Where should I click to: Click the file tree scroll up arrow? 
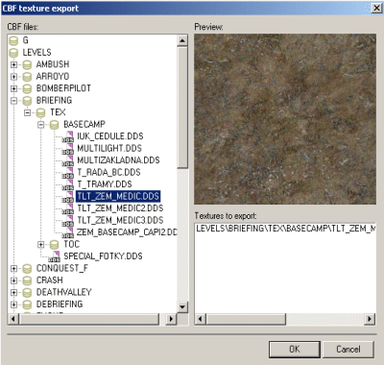pyautogui.click(x=182, y=40)
